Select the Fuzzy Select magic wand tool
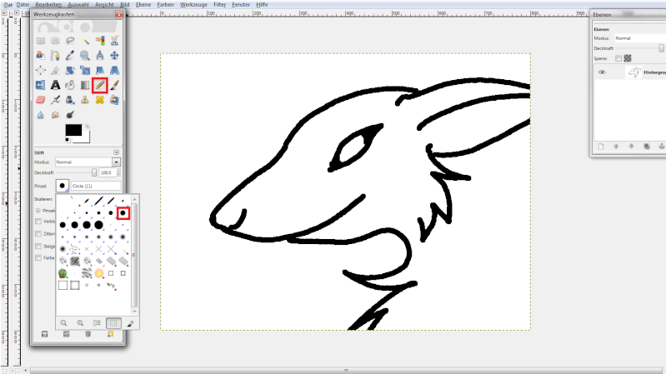Viewport: 666px width, 374px height. click(85, 41)
